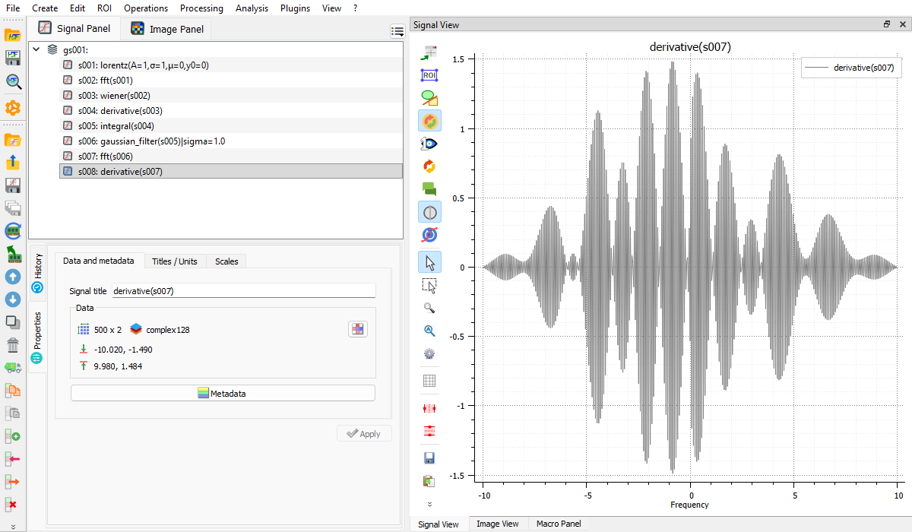Click the save signal floppy icon

13,185
